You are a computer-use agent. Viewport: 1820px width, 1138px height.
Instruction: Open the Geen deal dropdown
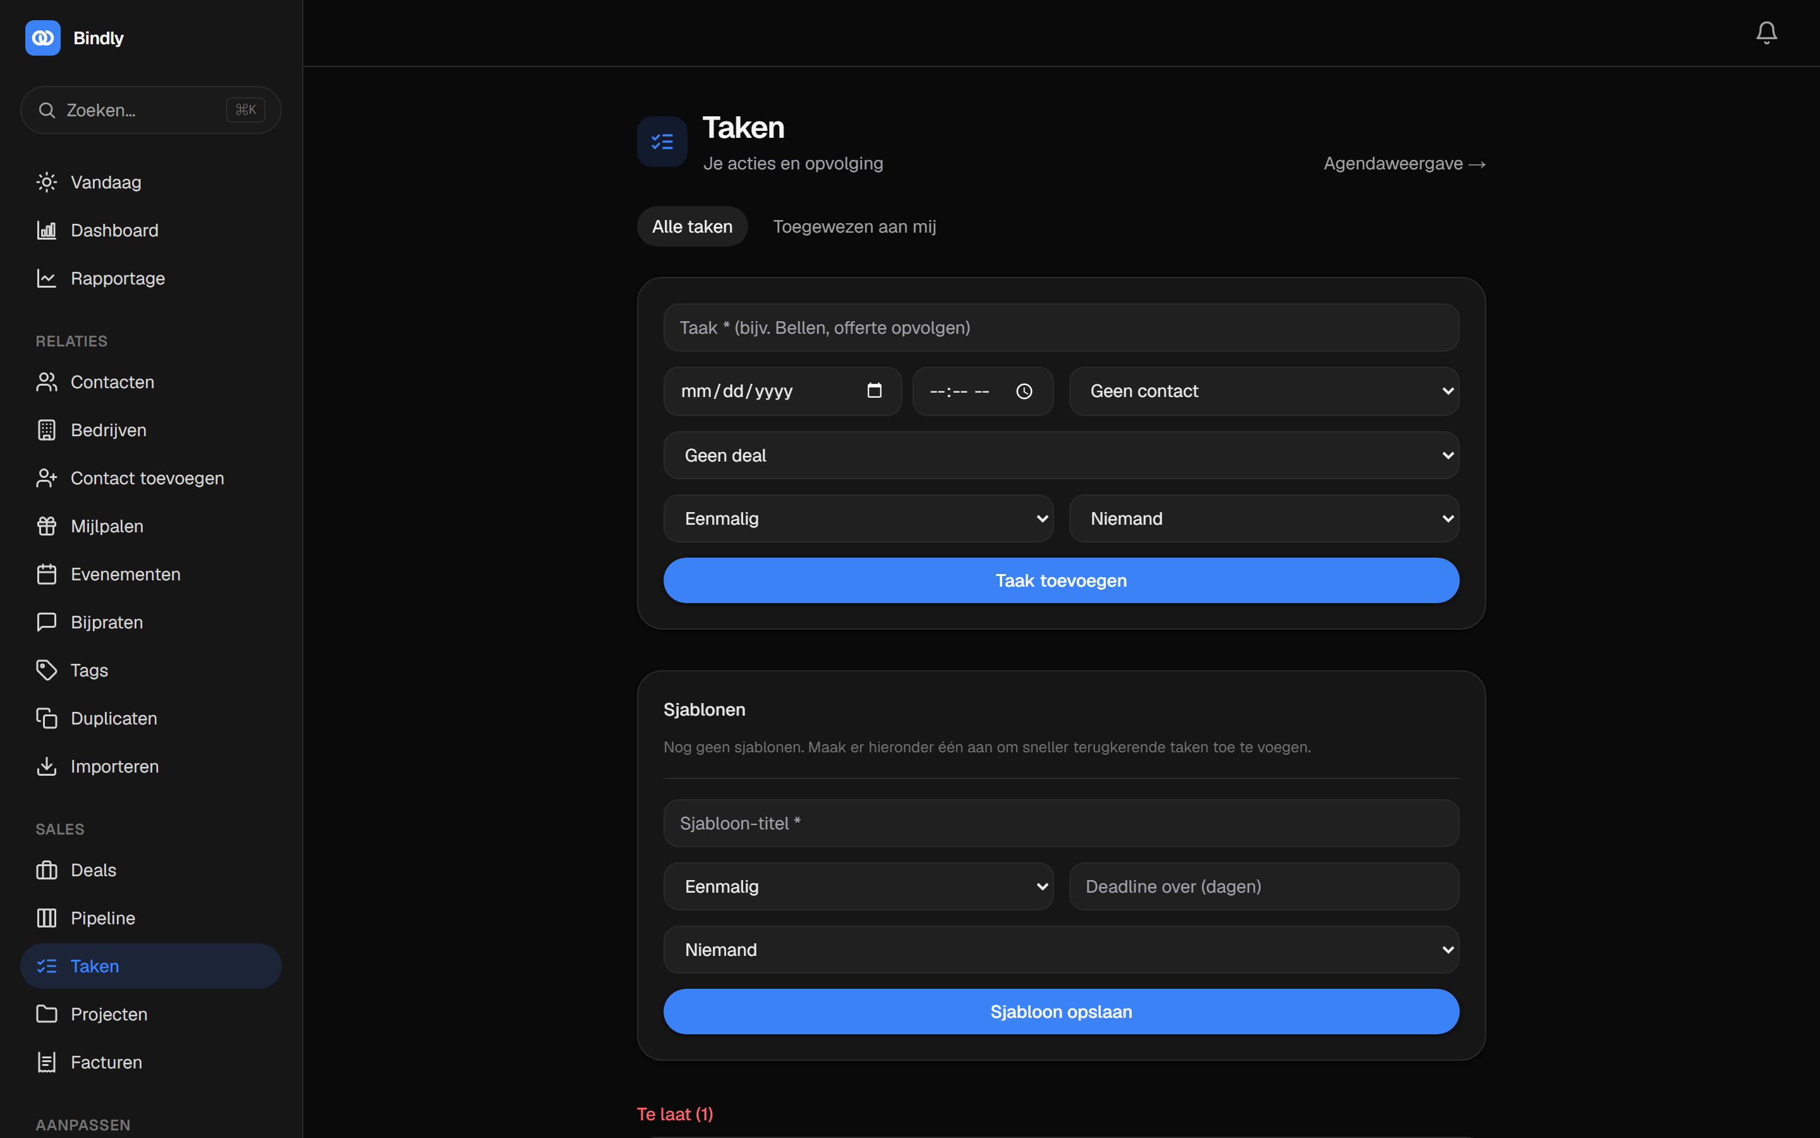click(x=1061, y=455)
